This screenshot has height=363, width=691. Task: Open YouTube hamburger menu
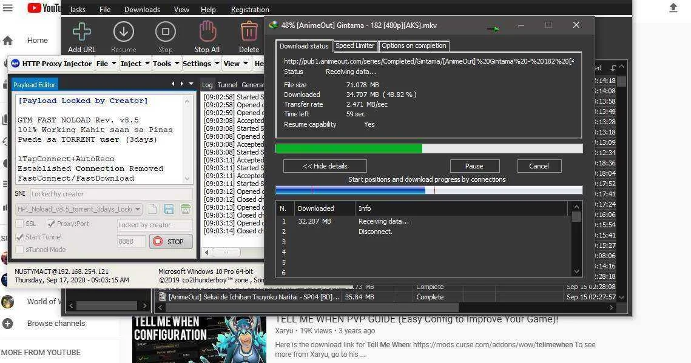pyautogui.click(x=8, y=8)
